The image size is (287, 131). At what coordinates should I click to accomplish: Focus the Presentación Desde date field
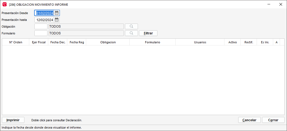(x=45, y=13)
